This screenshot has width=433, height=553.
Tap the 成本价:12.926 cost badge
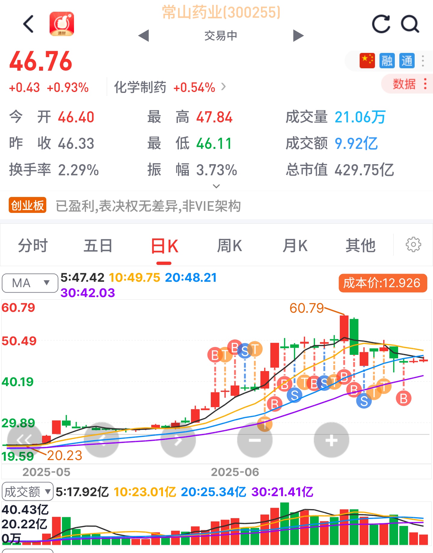[x=383, y=283]
